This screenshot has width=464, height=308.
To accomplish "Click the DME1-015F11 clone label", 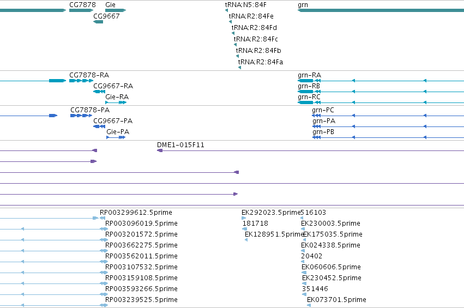I will [x=180, y=144].
